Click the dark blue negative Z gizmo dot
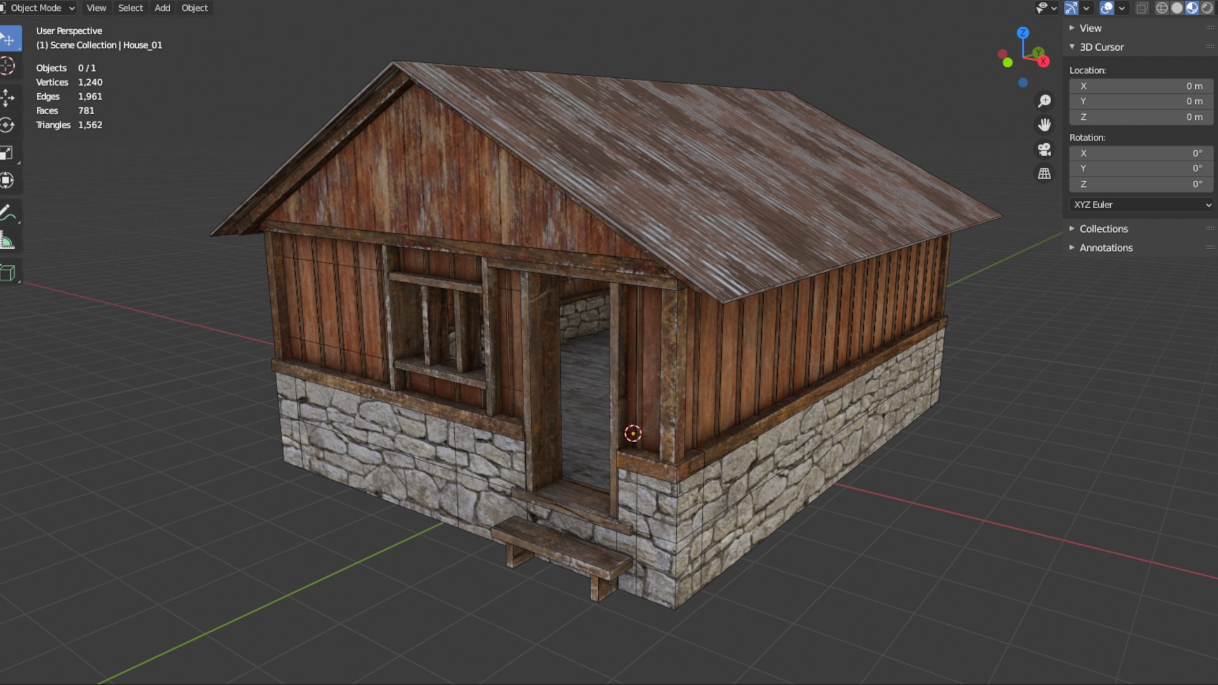This screenshot has width=1218, height=685. (1023, 82)
